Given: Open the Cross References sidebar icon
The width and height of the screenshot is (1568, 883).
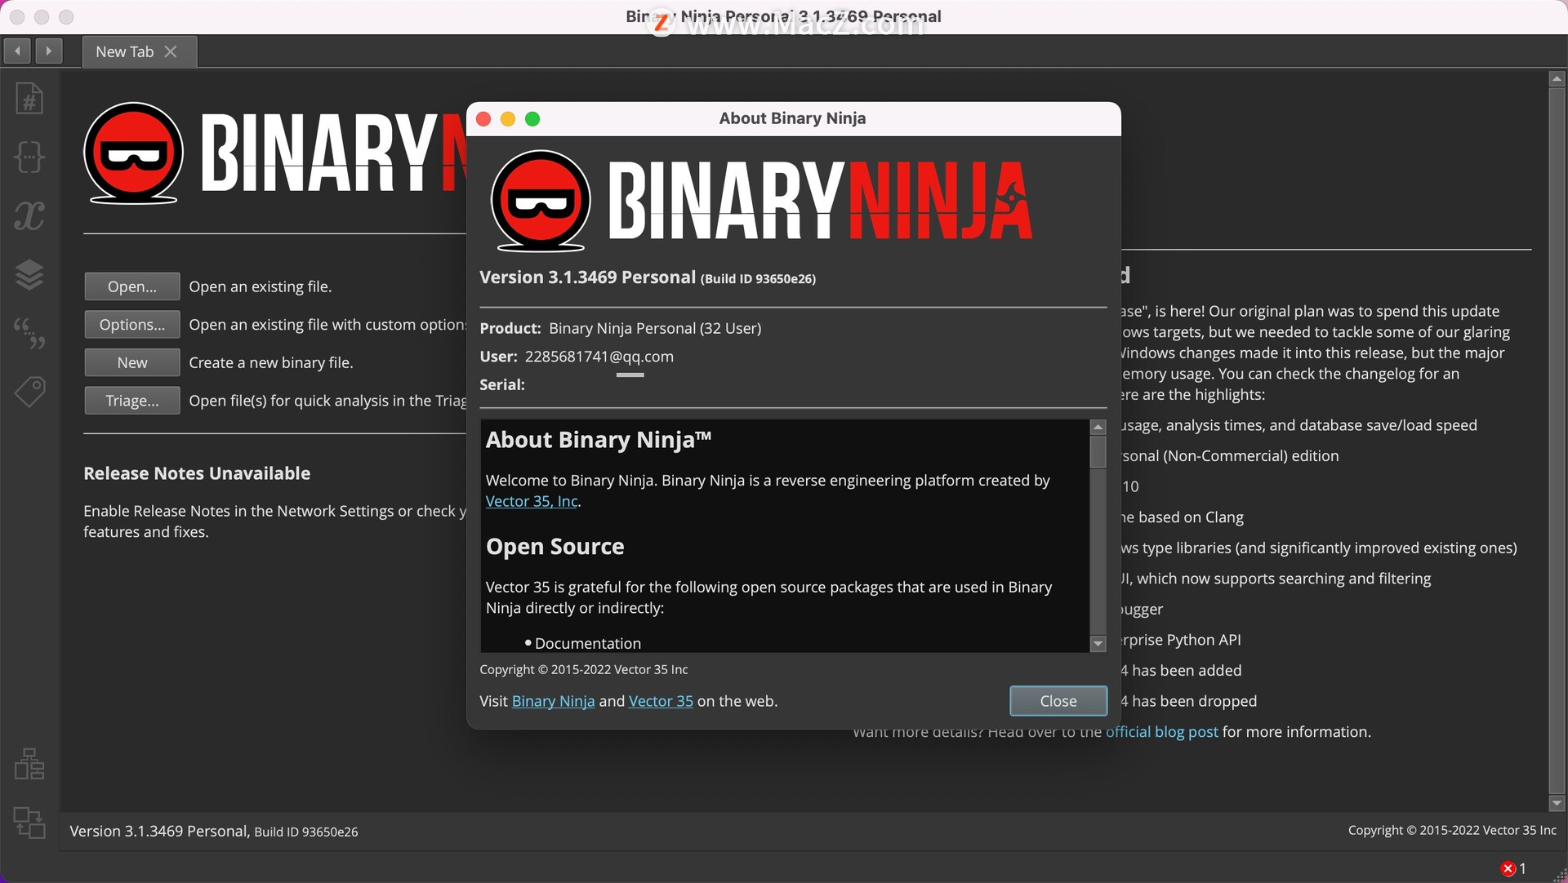Looking at the screenshot, I should point(29,823).
